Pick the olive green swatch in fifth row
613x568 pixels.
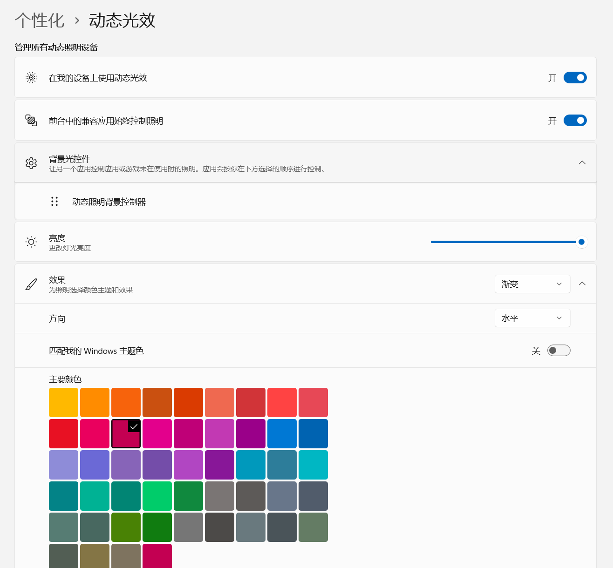pyautogui.click(x=126, y=527)
